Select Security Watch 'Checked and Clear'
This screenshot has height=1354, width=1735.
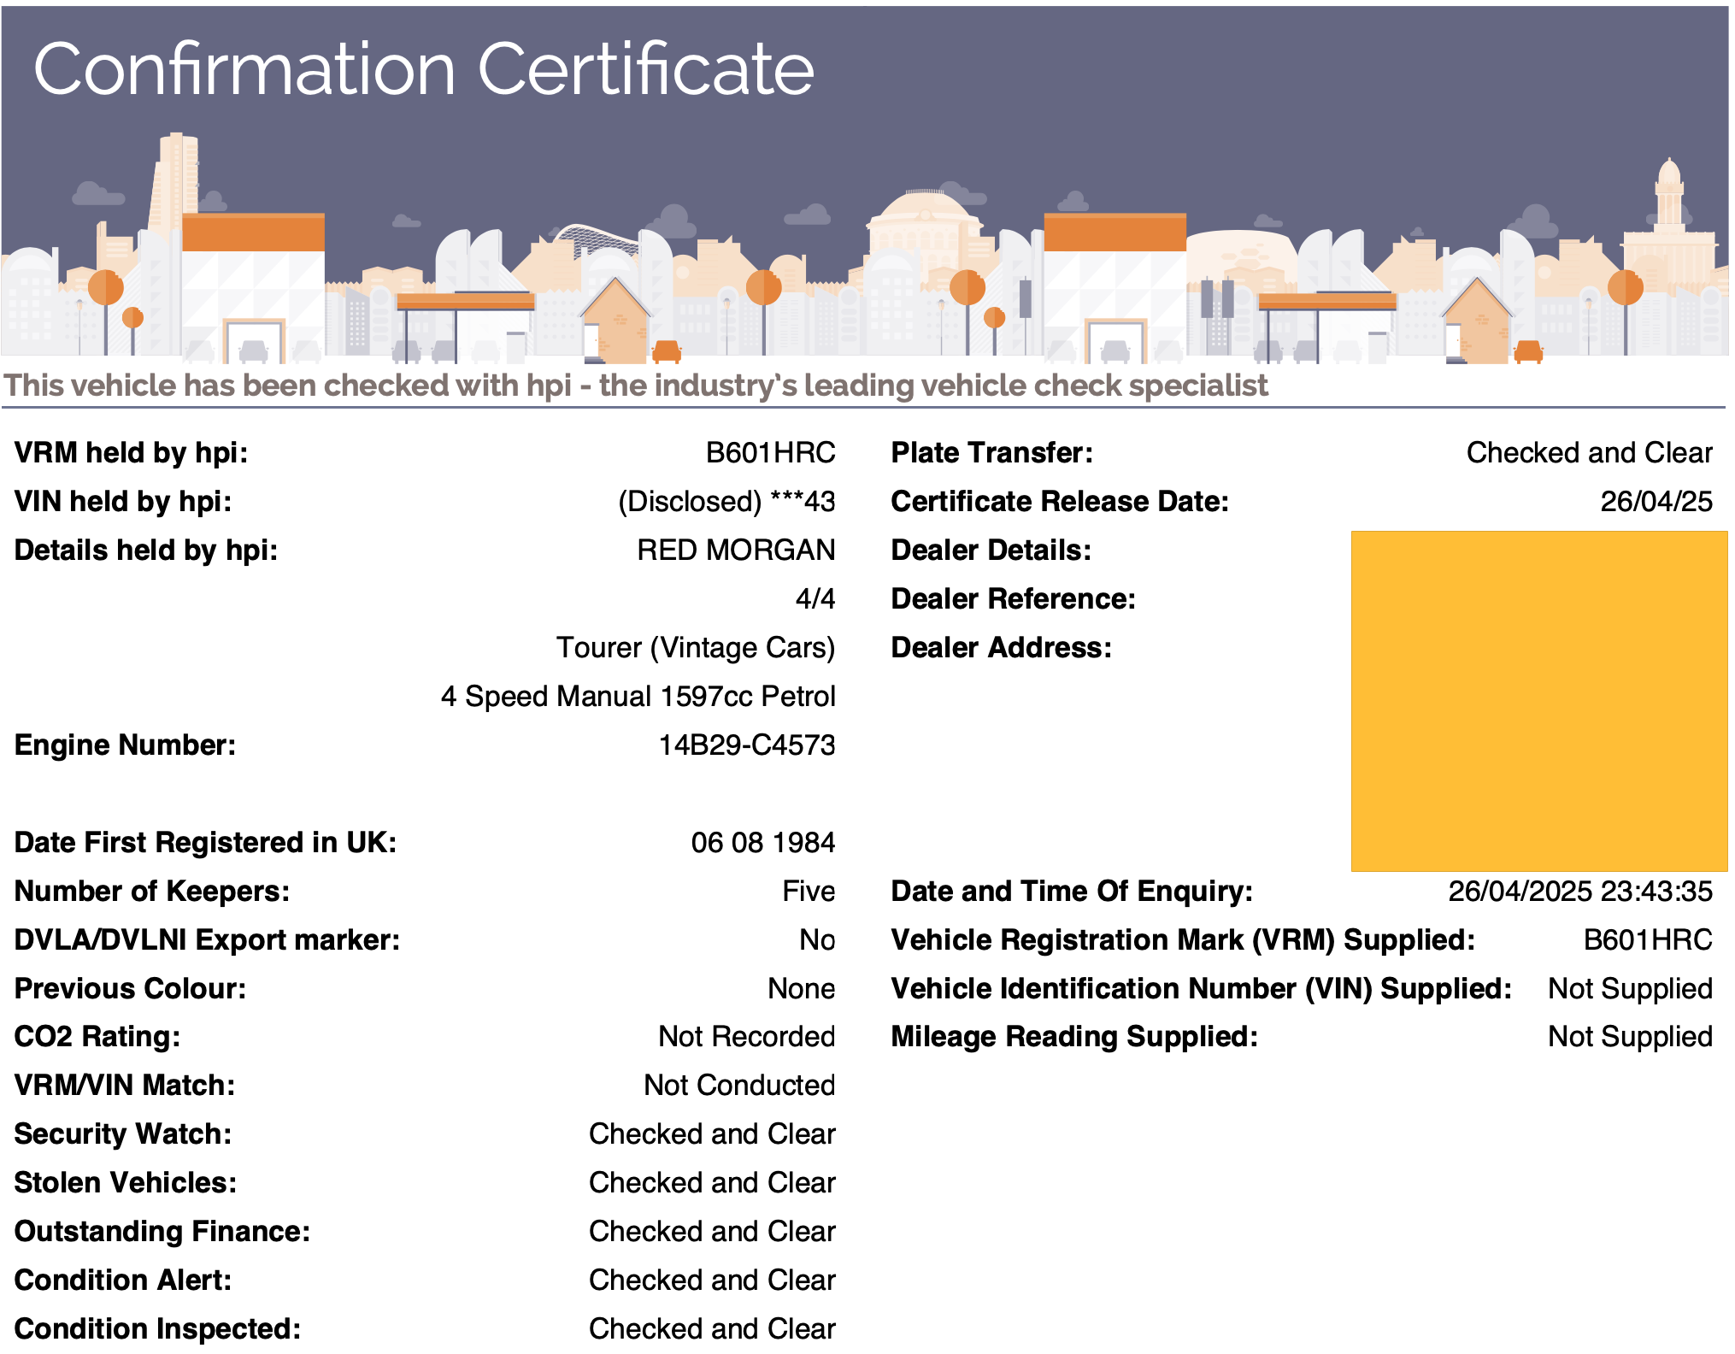pos(712,1133)
